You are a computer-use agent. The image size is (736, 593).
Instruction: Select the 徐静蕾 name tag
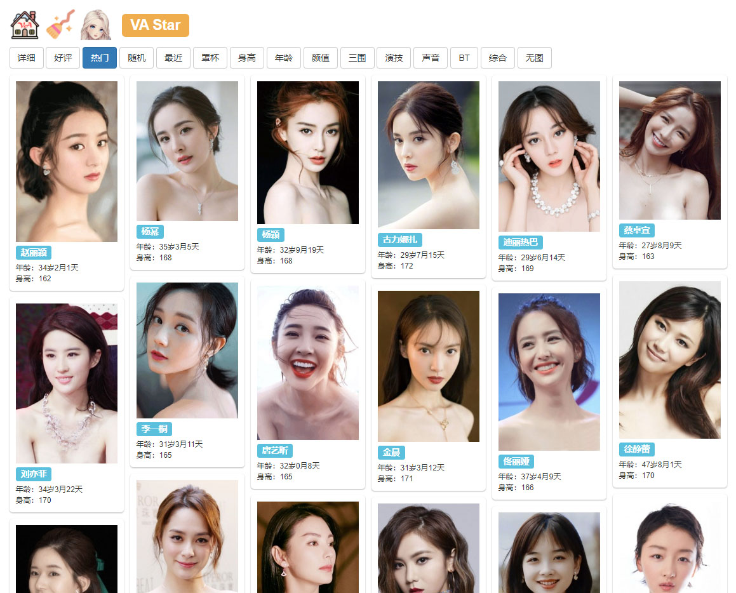pos(637,450)
